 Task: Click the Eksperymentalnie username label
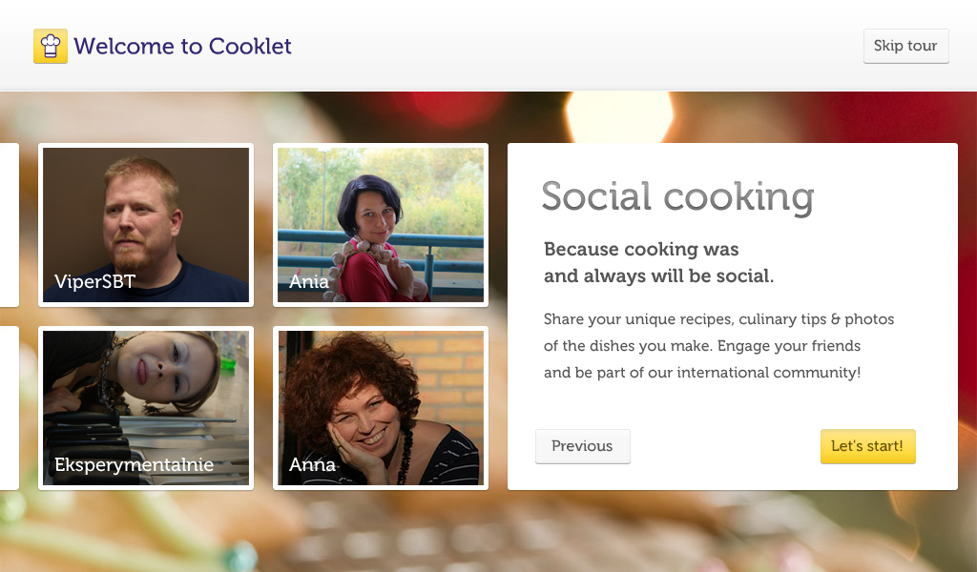(133, 464)
